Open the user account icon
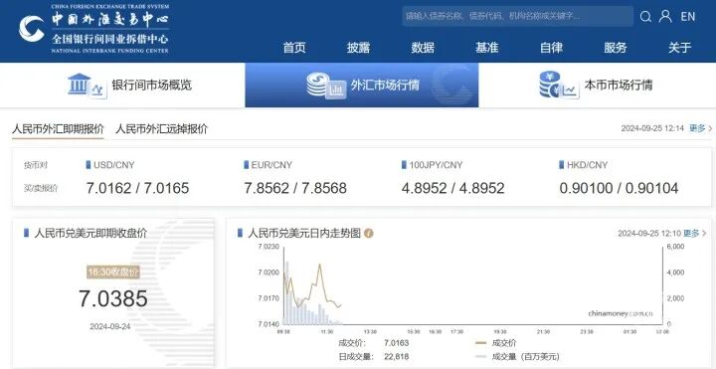716x369 pixels. (x=665, y=17)
